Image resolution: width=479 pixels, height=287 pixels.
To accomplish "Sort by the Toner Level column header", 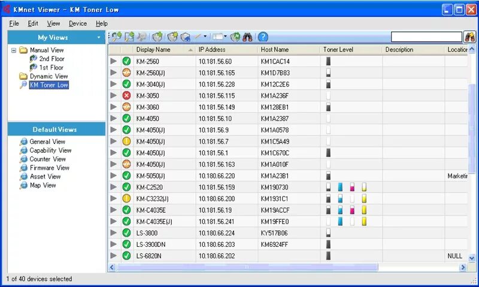I will pos(351,50).
